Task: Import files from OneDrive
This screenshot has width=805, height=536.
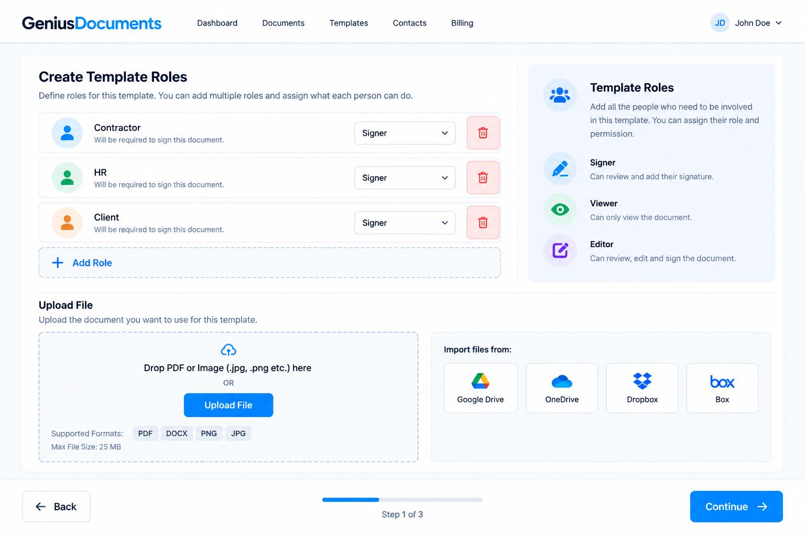Action: [562, 388]
